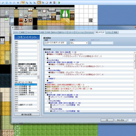Click the common event list scrollbar thumb
Image resolution: width=136 pixels, height=136 pixels.
point(38,77)
